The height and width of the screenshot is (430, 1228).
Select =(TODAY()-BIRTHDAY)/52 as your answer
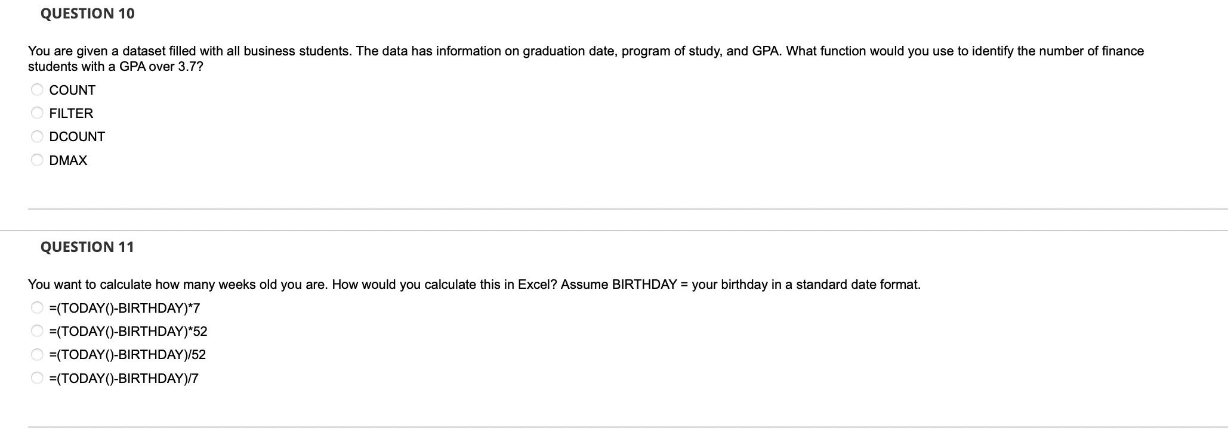pos(36,354)
